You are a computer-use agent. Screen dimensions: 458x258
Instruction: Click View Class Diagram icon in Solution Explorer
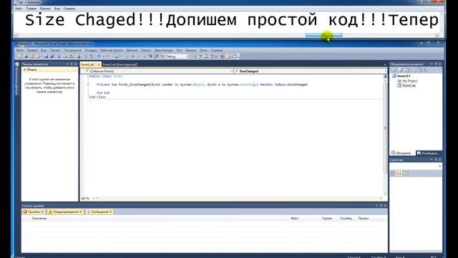click(x=426, y=70)
